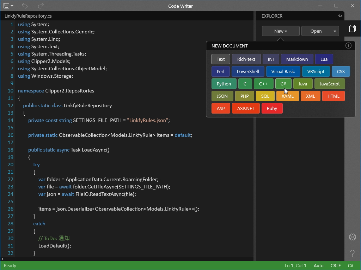
Task: Open the save options dropdown arrow
Action: pyautogui.click(x=12, y=6)
